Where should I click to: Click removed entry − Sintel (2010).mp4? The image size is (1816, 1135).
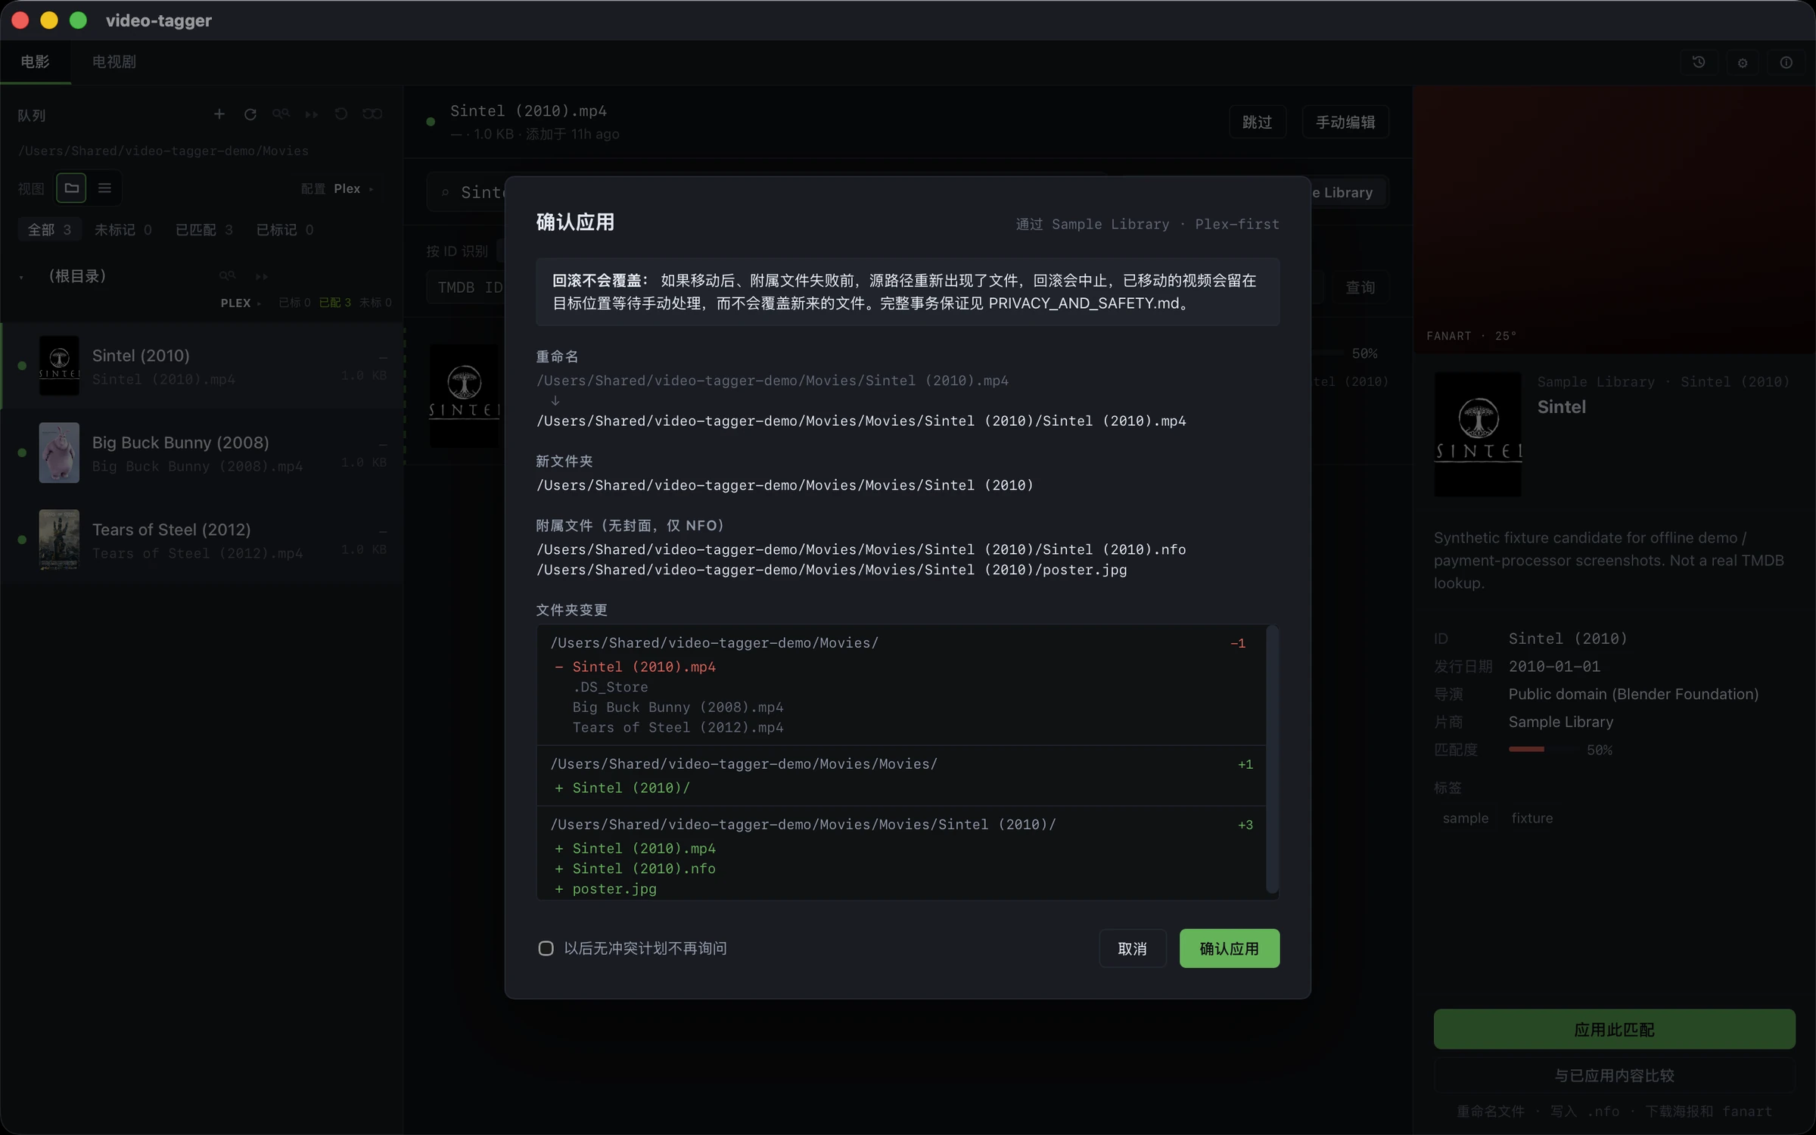pyautogui.click(x=636, y=667)
